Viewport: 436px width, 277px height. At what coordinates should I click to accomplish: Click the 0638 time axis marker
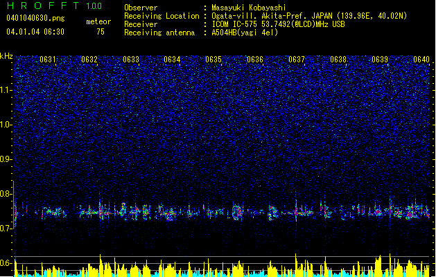[x=338, y=60]
